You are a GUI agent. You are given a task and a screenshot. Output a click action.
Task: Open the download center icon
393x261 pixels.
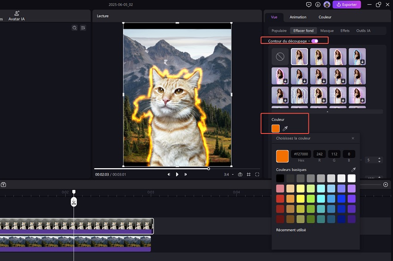click(x=318, y=5)
